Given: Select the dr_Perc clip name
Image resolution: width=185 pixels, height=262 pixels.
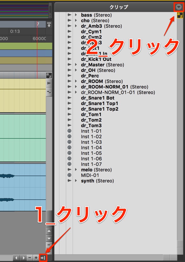Looking at the screenshot, I should tap(90, 76).
